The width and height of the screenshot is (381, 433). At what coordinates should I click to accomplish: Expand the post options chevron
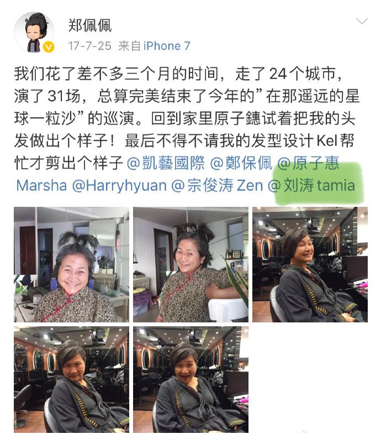pos(362,21)
